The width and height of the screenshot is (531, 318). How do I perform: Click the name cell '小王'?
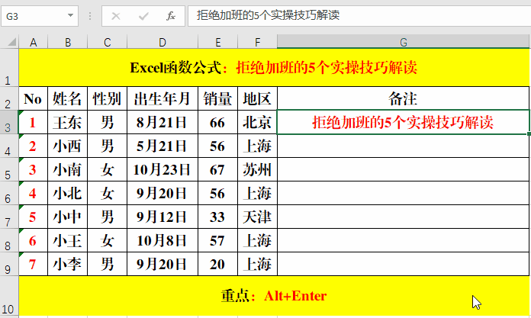coord(68,240)
